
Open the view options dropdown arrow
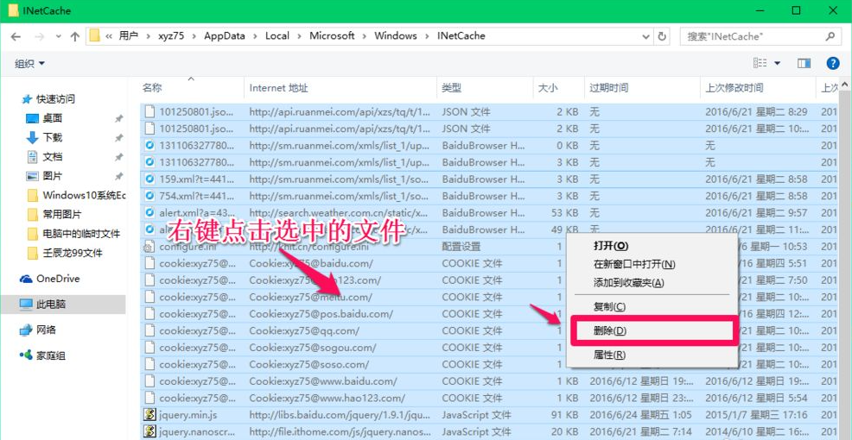(777, 63)
